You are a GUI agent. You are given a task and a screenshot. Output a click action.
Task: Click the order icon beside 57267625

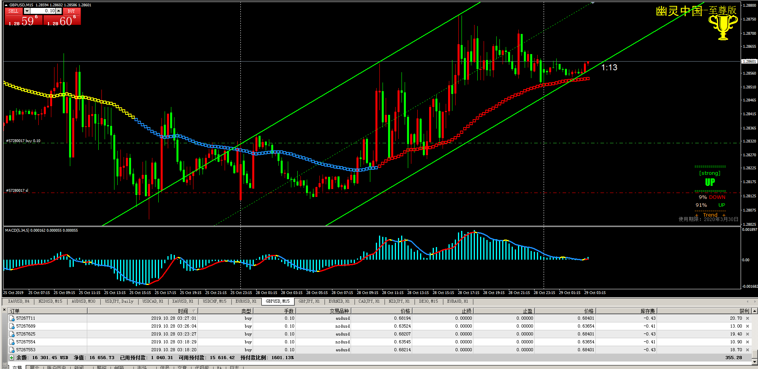[12, 334]
